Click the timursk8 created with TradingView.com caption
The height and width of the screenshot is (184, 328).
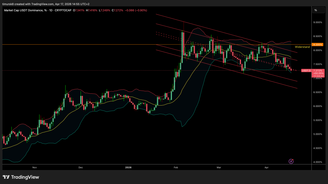click(x=39, y=3)
